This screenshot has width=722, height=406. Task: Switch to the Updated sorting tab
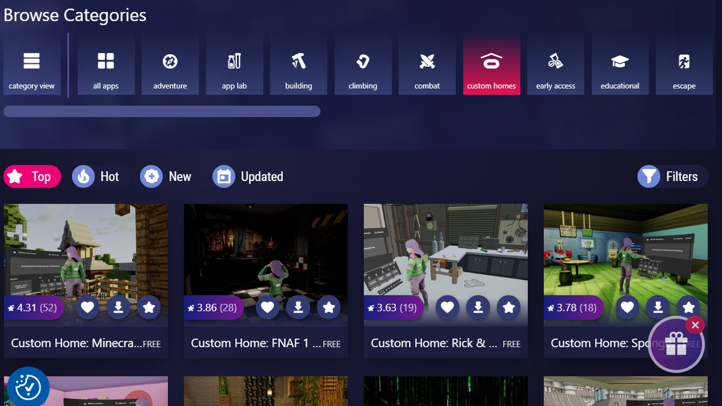click(248, 176)
